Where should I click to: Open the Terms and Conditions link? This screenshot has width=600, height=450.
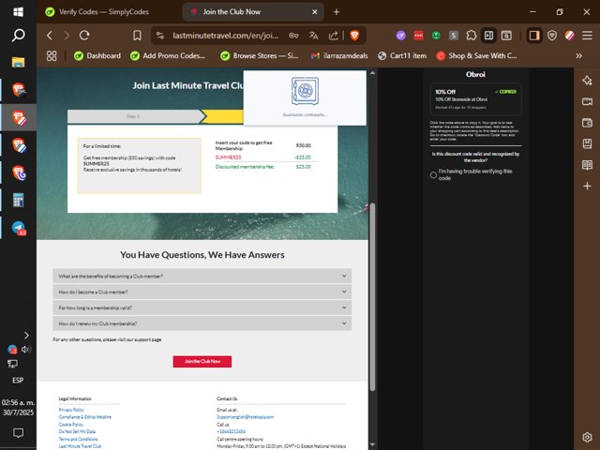coord(78,439)
